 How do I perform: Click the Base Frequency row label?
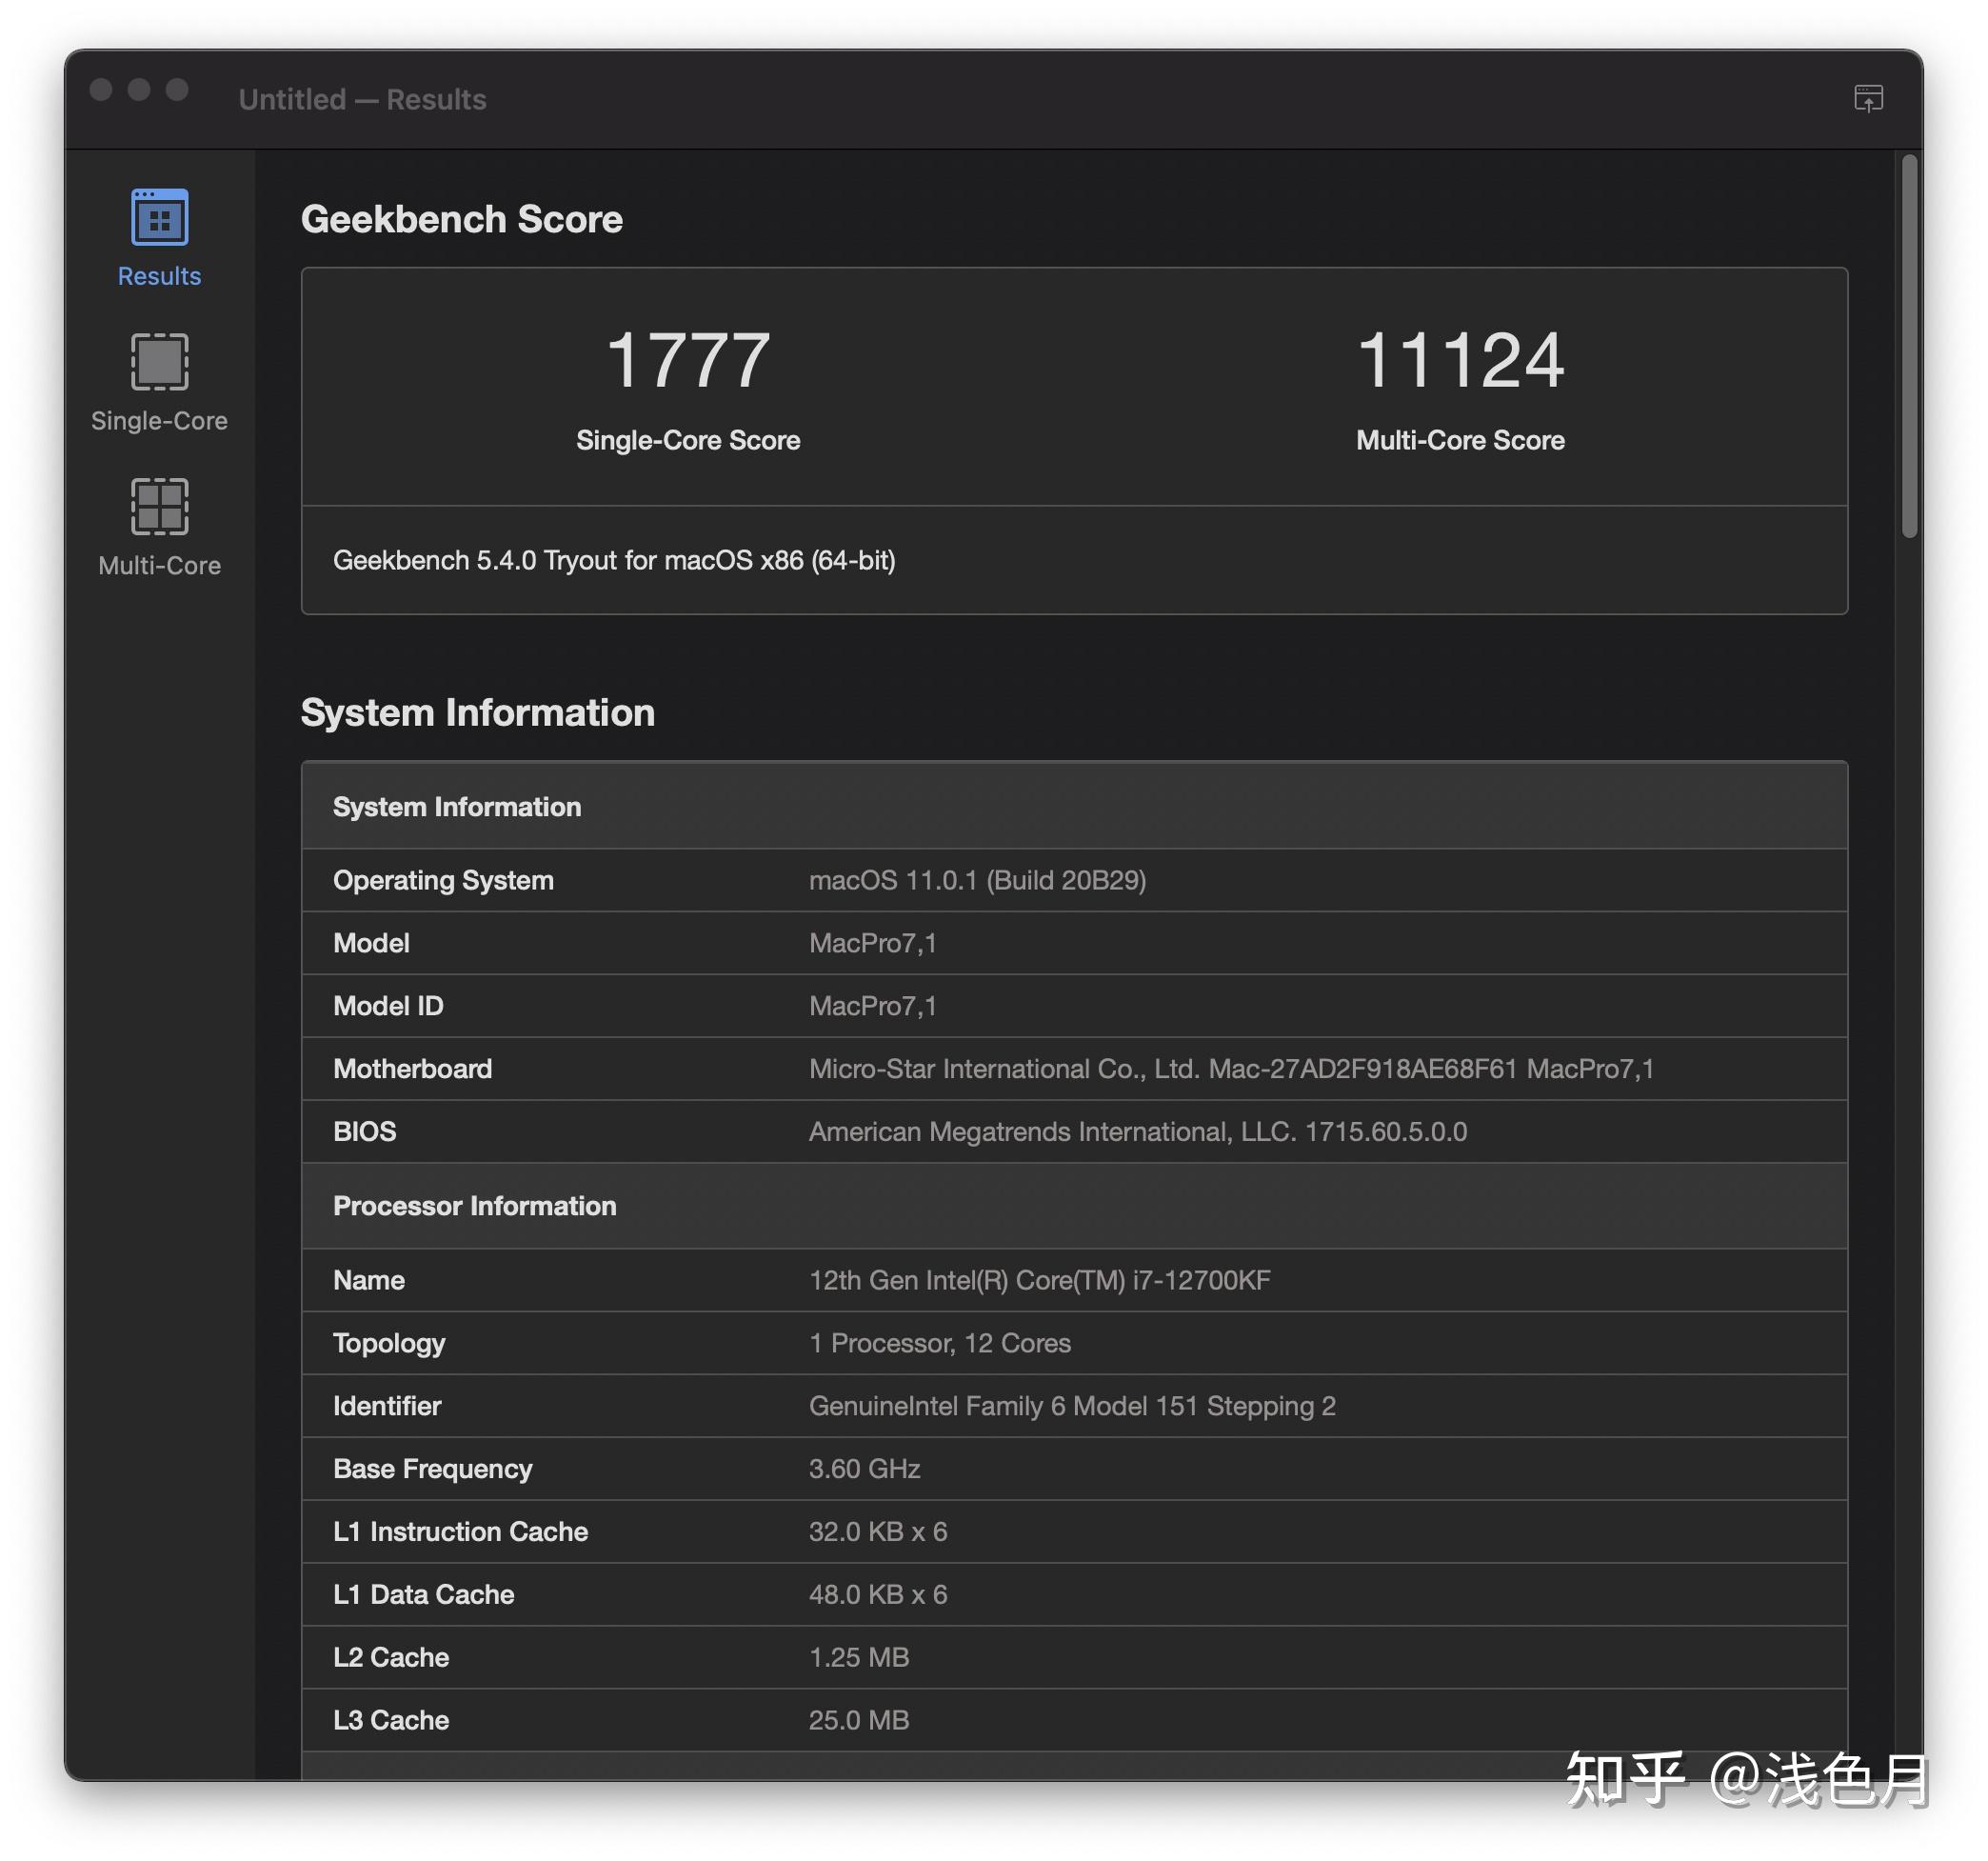(x=432, y=1469)
